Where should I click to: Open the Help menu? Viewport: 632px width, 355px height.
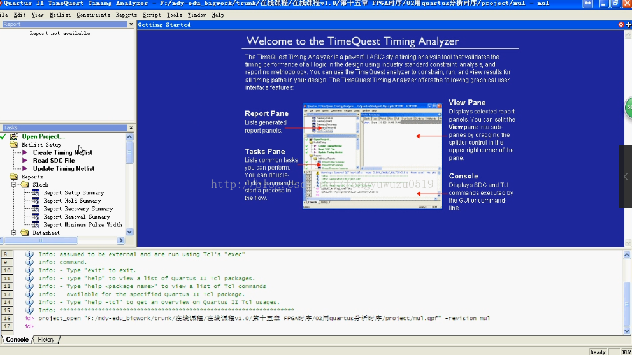click(218, 15)
